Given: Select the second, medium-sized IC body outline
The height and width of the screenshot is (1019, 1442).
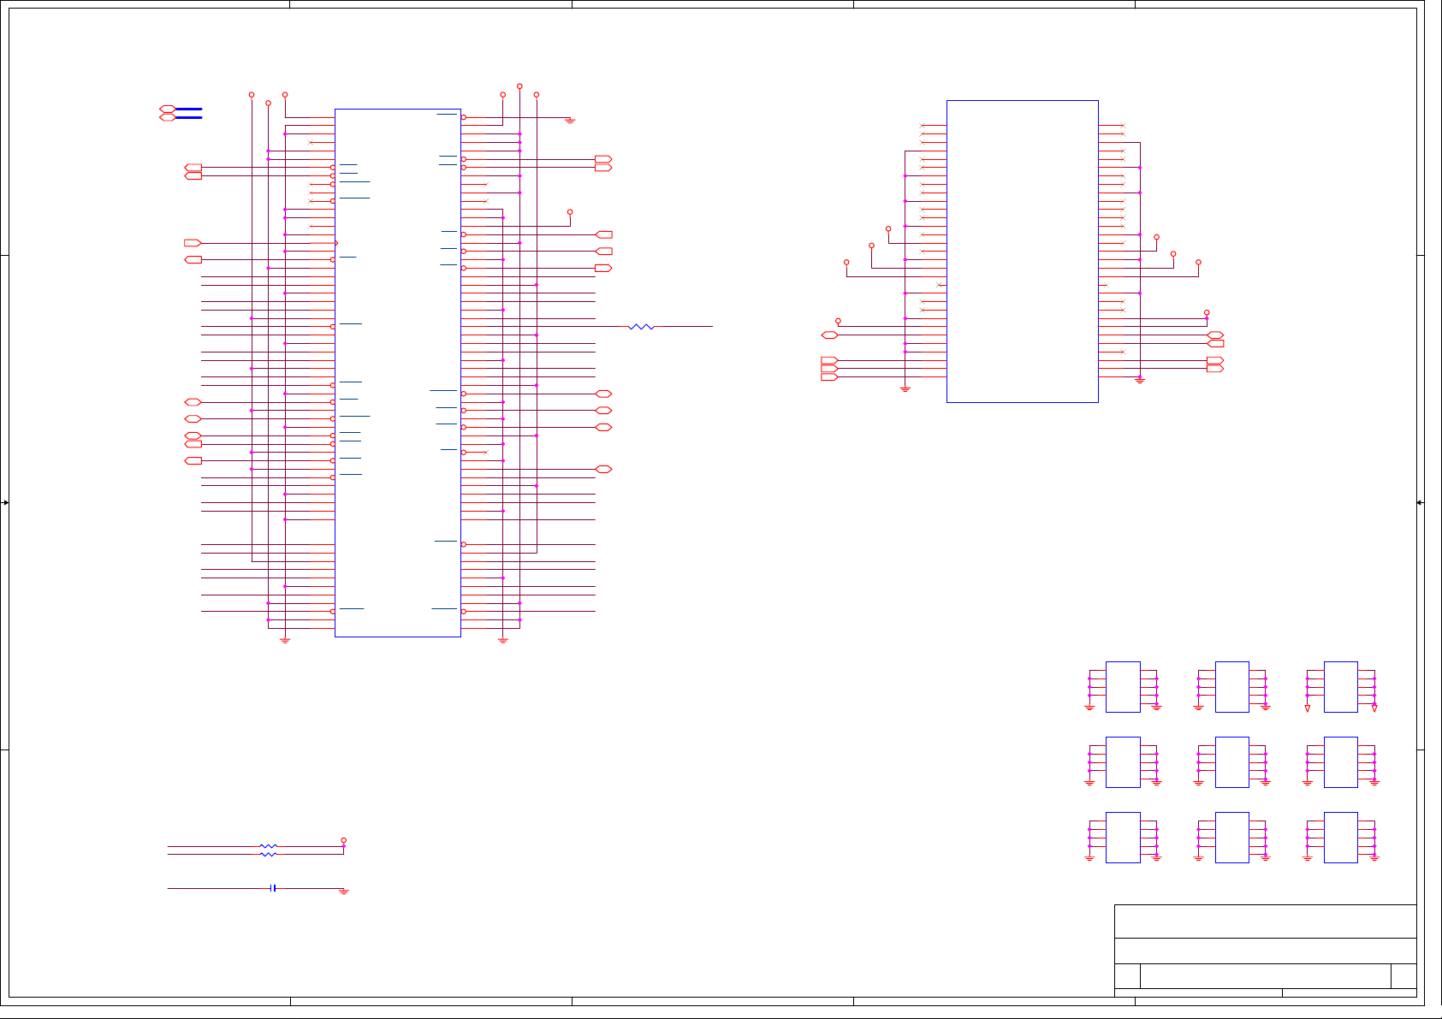Looking at the screenshot, I should click(x=1023, y=251).
